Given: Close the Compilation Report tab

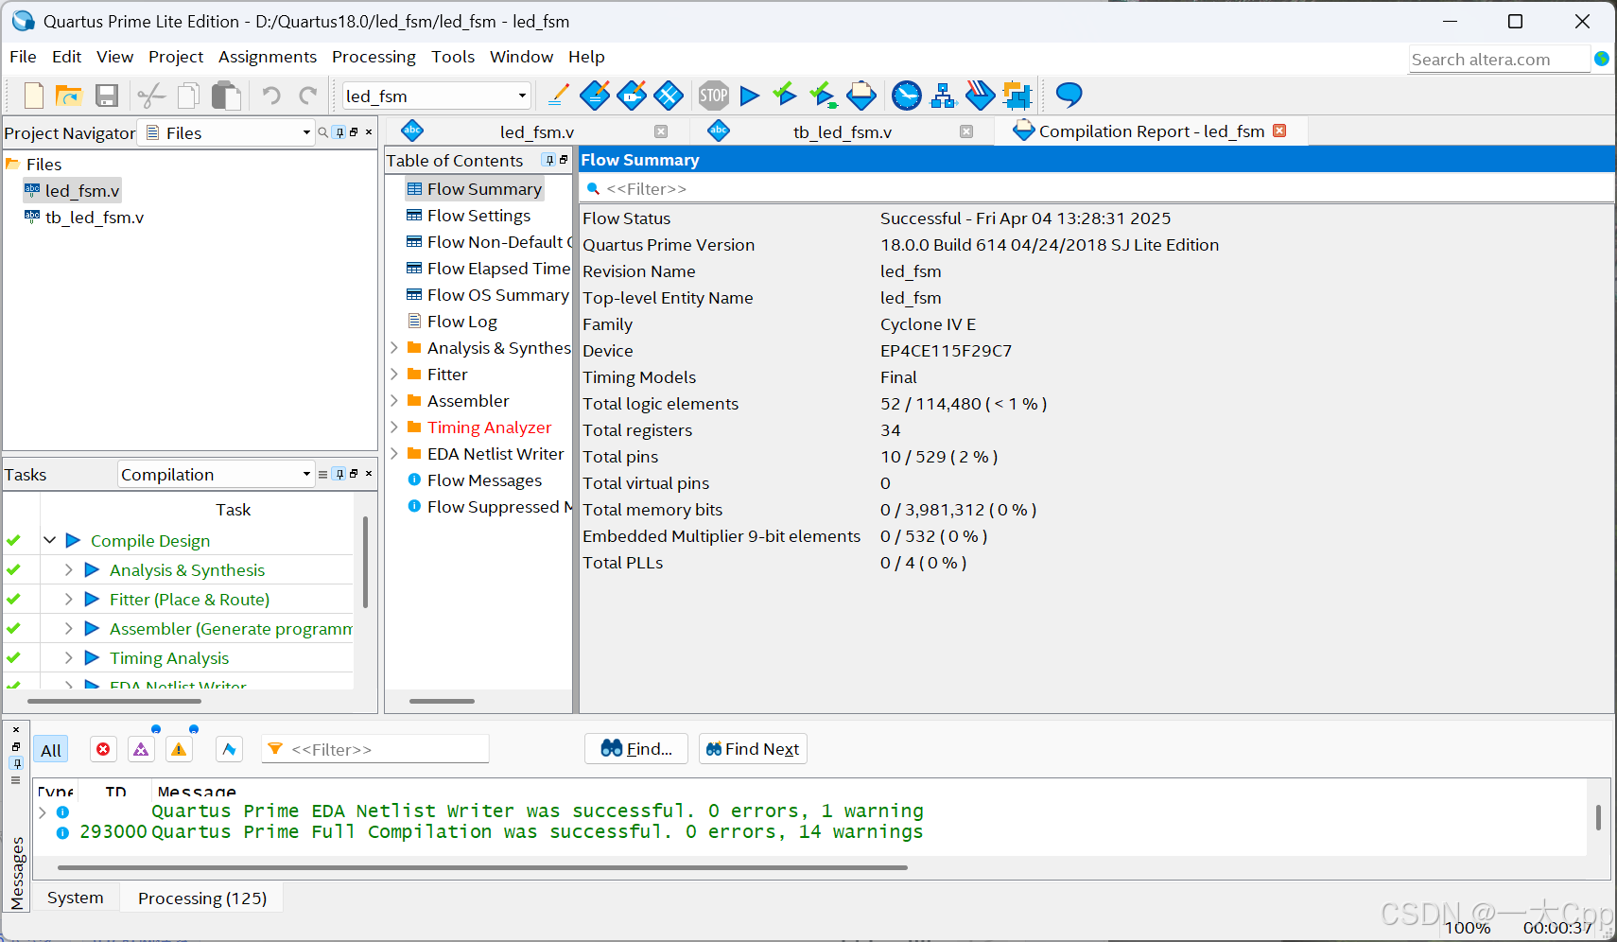Looking at the screenshot, I should pyautogui.click(x=1279, y=131).
